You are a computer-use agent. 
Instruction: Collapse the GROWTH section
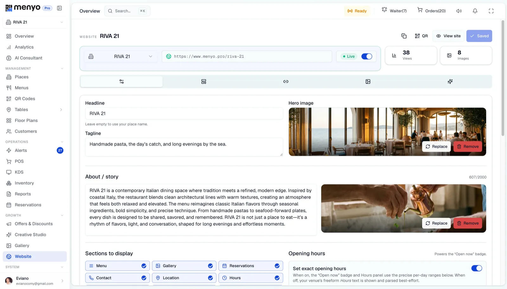pos(62,215)
